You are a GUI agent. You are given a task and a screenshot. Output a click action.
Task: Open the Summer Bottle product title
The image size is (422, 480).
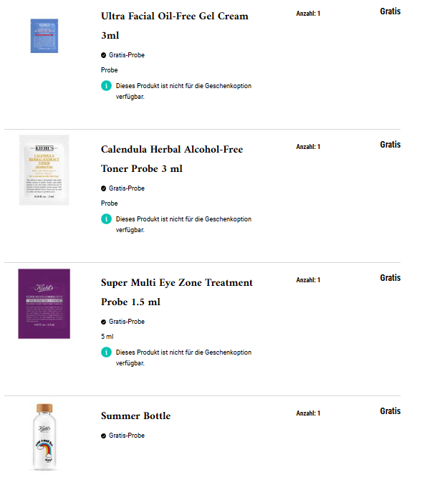pyautogui.click(x=135, y=416)
